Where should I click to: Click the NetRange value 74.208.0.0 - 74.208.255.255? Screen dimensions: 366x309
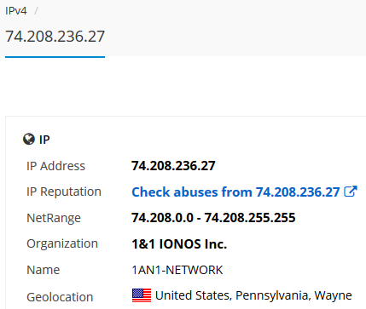coord(213,218)
